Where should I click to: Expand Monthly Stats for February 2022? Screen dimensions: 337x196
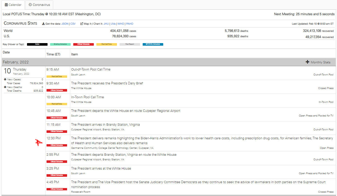point(318,62)
